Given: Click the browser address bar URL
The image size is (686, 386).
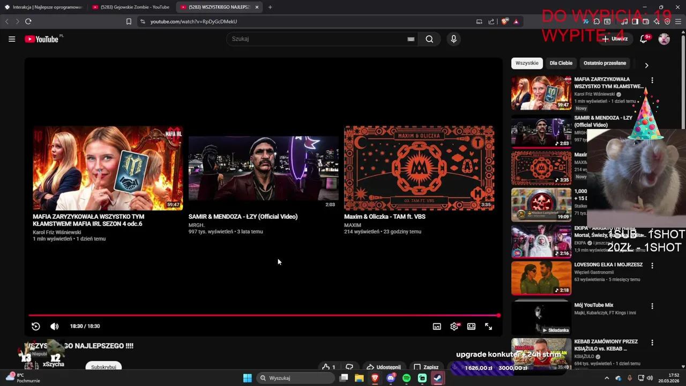Looking at the screenshot, I should point(193,21).
